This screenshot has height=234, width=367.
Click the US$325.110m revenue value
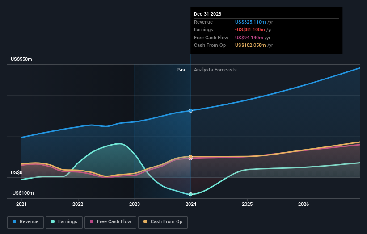point(250,22)
